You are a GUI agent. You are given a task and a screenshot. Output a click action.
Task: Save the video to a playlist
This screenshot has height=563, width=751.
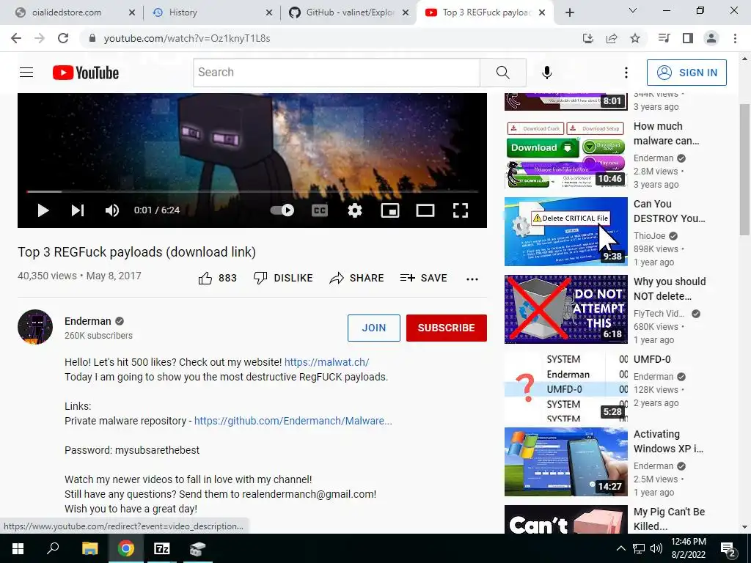coord(423,278)
